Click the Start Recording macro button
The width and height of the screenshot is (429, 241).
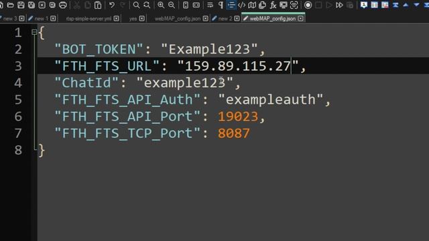coord(308,5)
